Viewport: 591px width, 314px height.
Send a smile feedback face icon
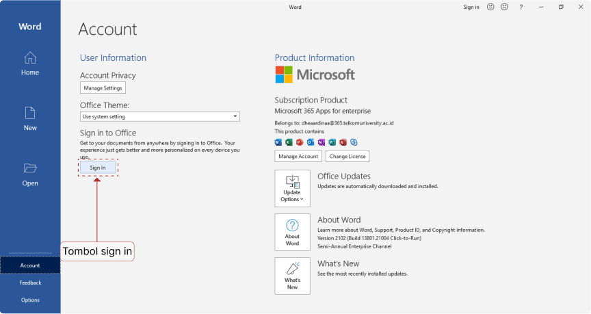(490, 7)
